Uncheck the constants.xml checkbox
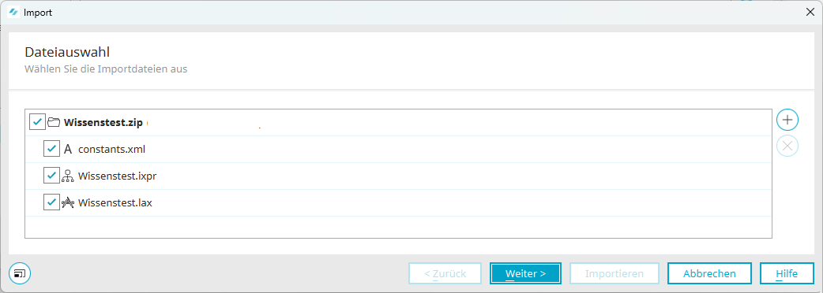The image size is (823, 293). (x=51, y=149)
